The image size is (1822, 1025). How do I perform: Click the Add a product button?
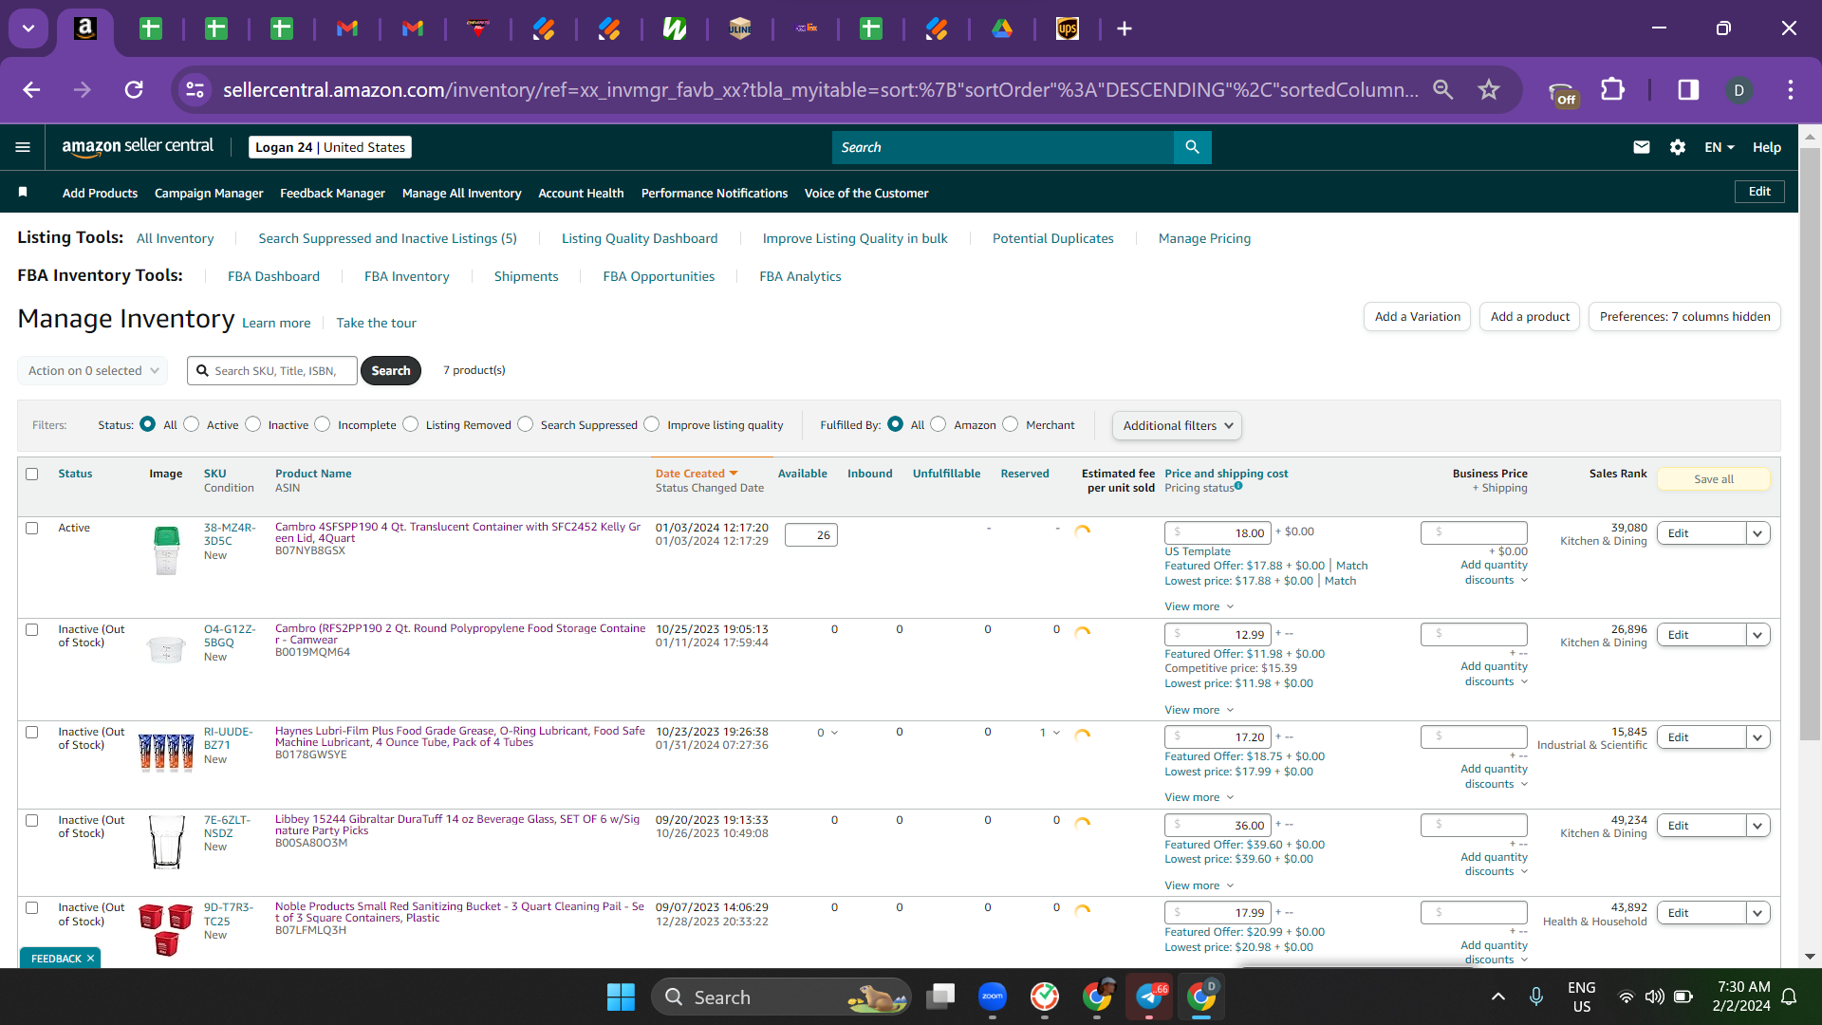[1530, 317]
